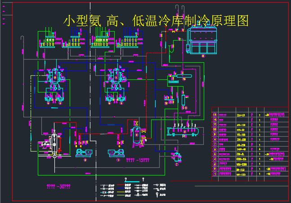Click circled number 1 in the equipment table

(x=215, y=174)
